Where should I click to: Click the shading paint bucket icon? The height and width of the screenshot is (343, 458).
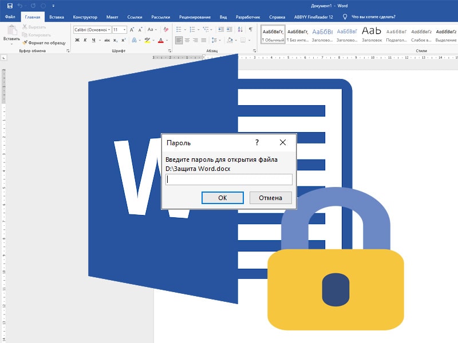point(230,40)
